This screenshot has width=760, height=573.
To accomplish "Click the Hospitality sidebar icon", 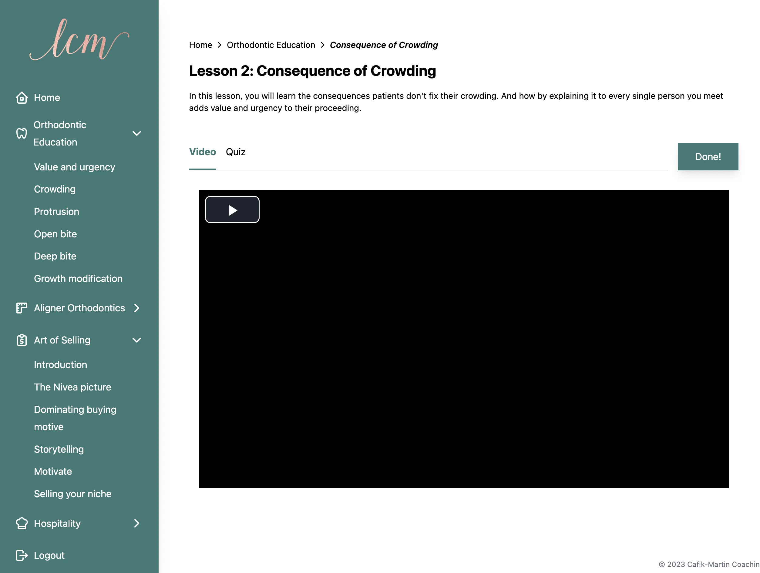I will (22, 523).
